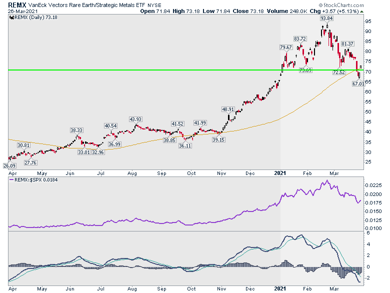Click the VanEck Vectors Rare Earth/Strategic Metals ETF name

[x=86, y=5]
